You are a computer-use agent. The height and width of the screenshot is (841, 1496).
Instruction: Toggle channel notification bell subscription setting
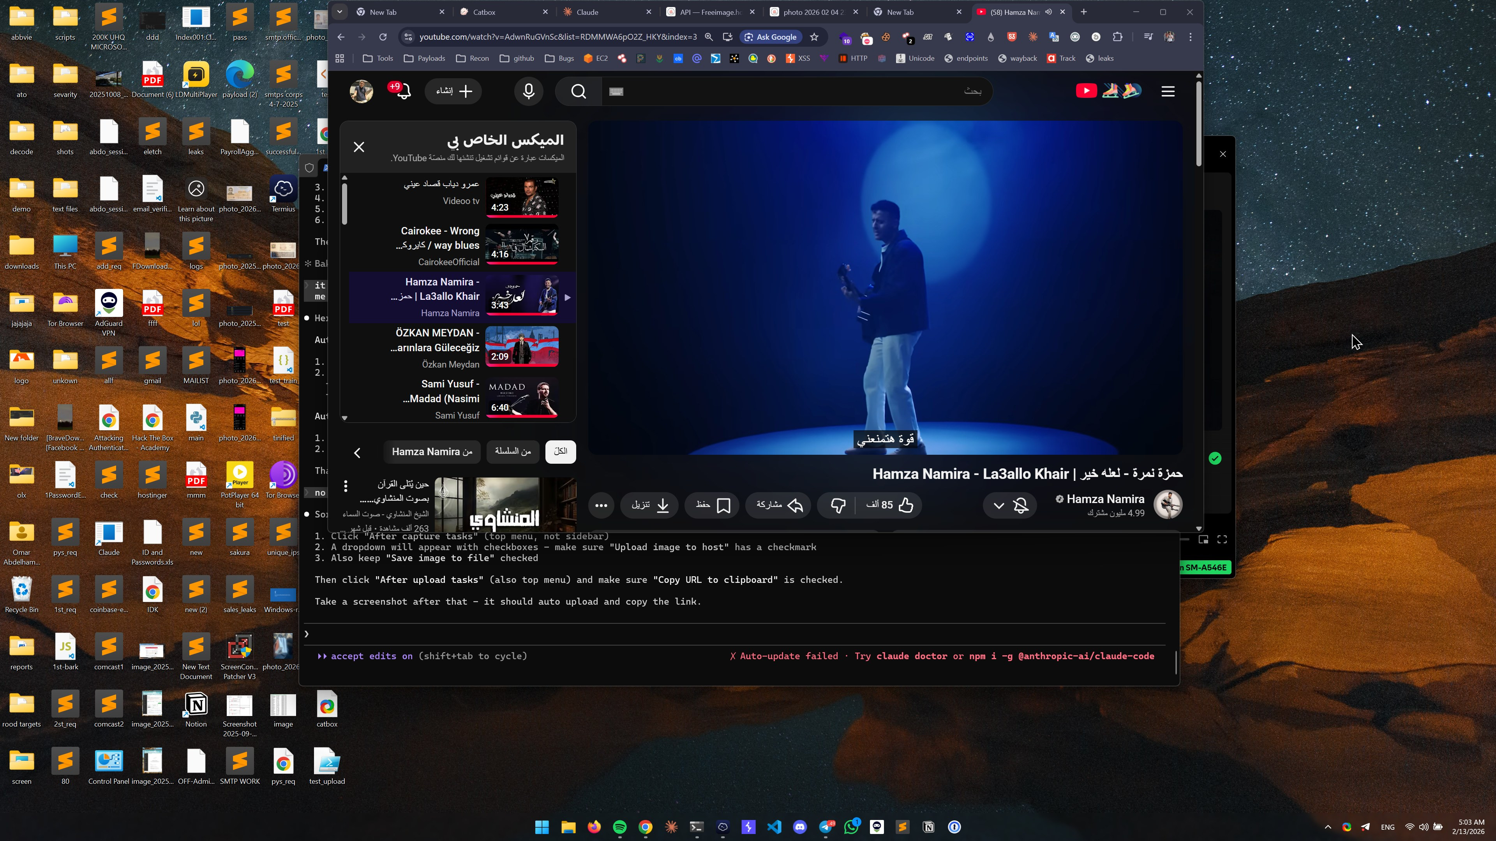point(1021,505)
